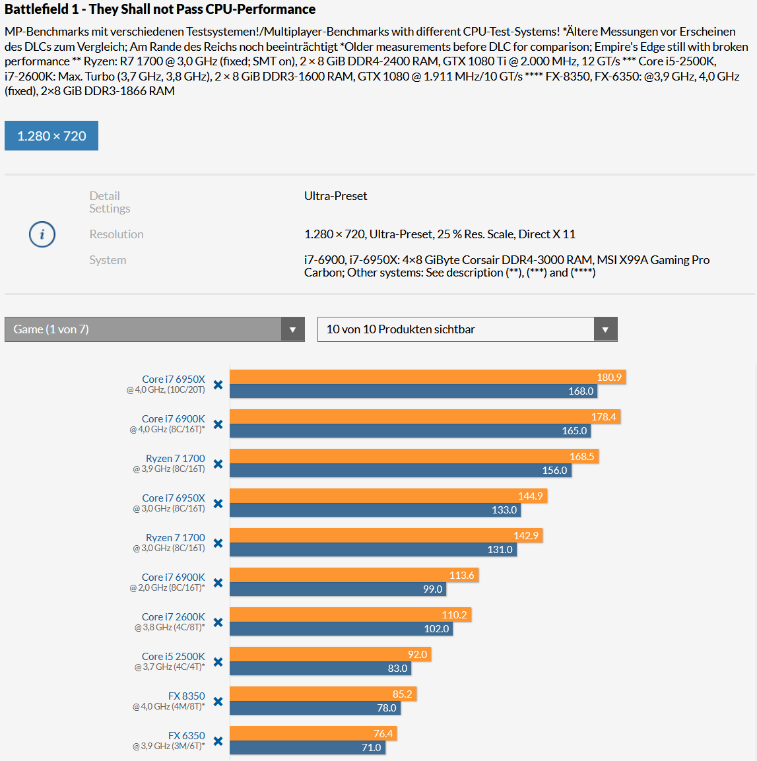Viewport: 757px width, 761px height.
Task: Click the orange 113.6 bar
Action: click(354, 575)
